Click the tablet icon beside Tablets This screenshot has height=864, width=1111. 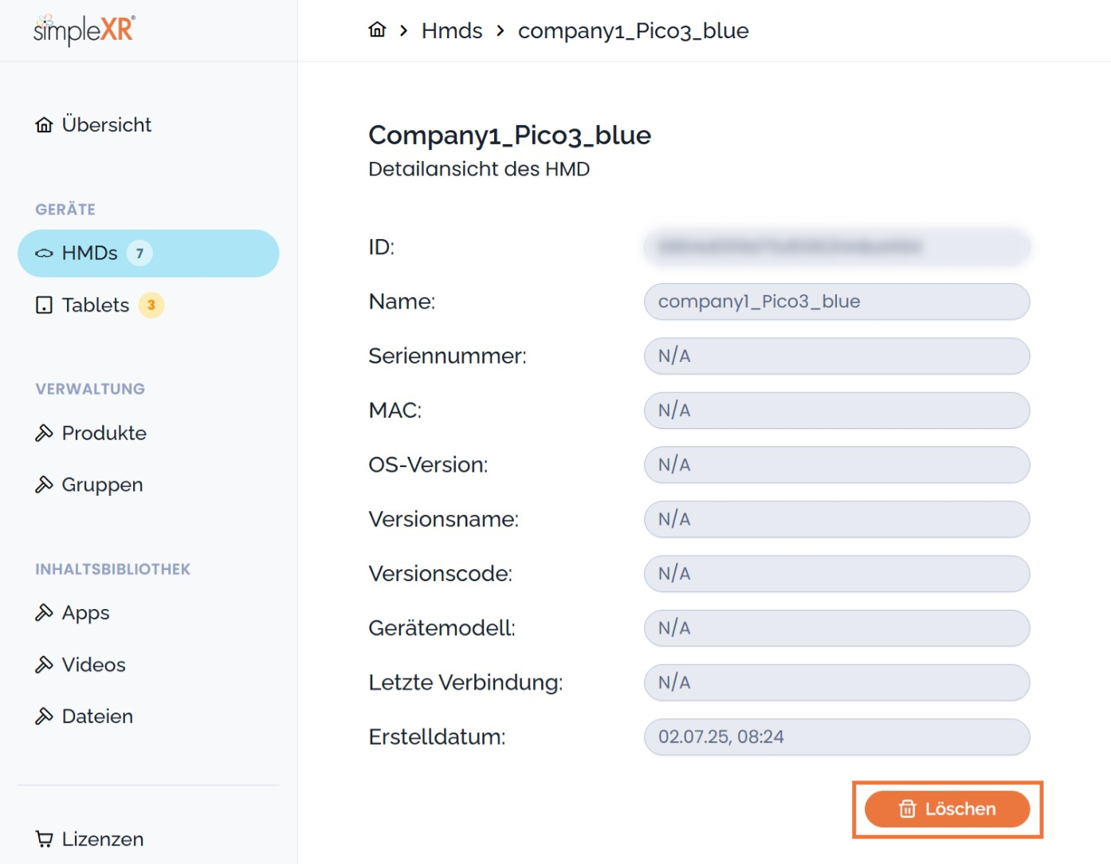pyautogui.click(x=45, y=305)
